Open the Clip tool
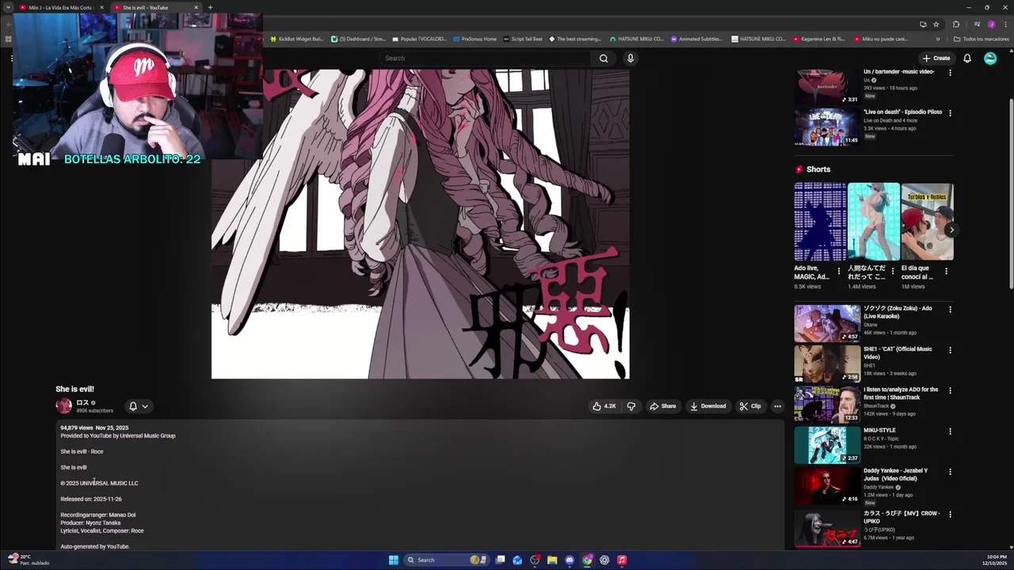 pyautogui.click(x=750, y=406)
